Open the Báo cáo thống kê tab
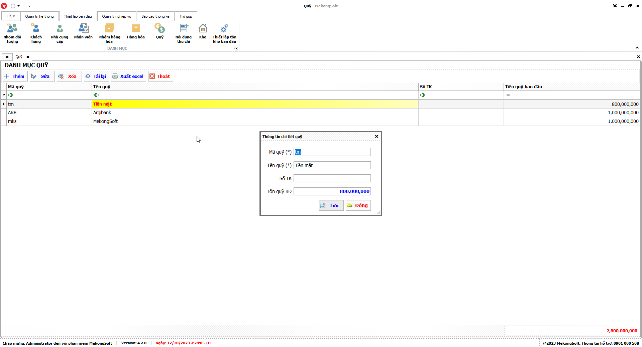Screen dimensions: 642x347 tap(155, 16)
